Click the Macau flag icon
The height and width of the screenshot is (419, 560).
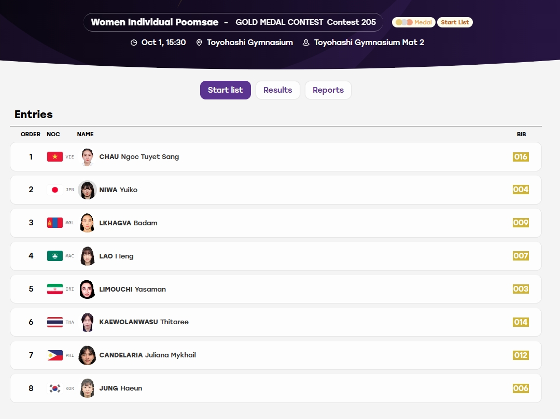pyautogui.click(x=54, y=256)
